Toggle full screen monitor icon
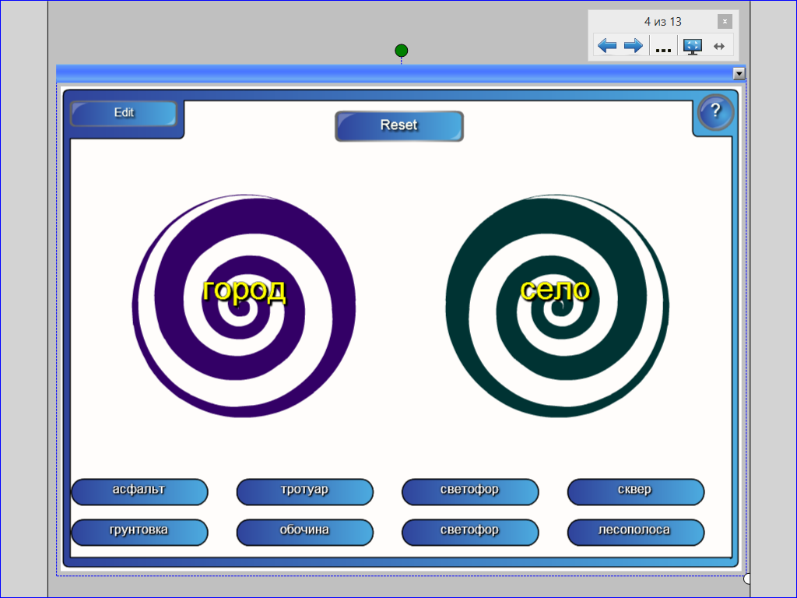The width and height of the screenshot is (797, 598). [692, 46]
